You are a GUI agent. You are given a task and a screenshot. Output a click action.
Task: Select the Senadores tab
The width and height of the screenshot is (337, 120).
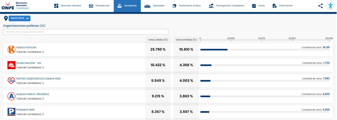(127, 6)
